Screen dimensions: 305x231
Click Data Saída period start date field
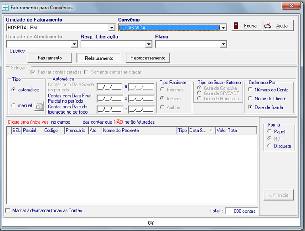pyautogui.click(x=110, y=87)
